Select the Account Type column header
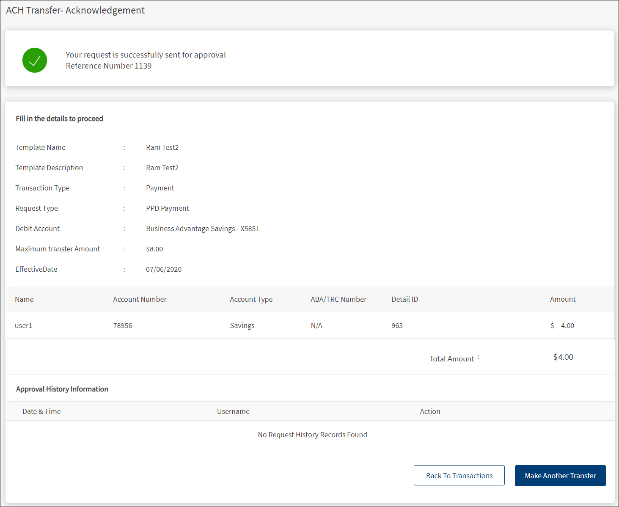The height and width of the screenshot is (507, 619). 251,299
